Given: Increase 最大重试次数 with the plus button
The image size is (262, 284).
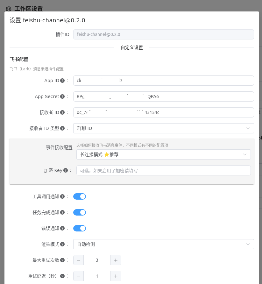Looking at the screenshot, I should (x=116, y=260).
